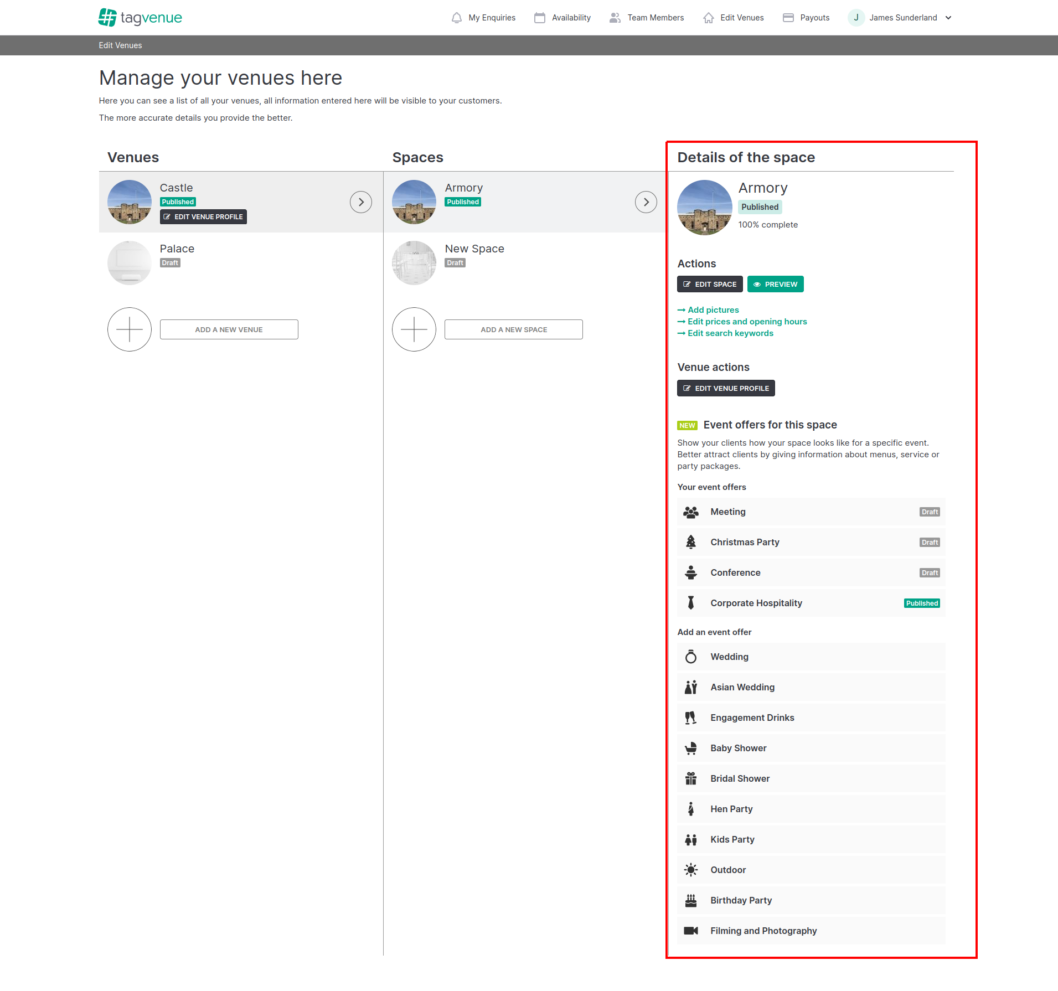Select the New Space row
This screenshot has height=991, width=1058.
524,263
